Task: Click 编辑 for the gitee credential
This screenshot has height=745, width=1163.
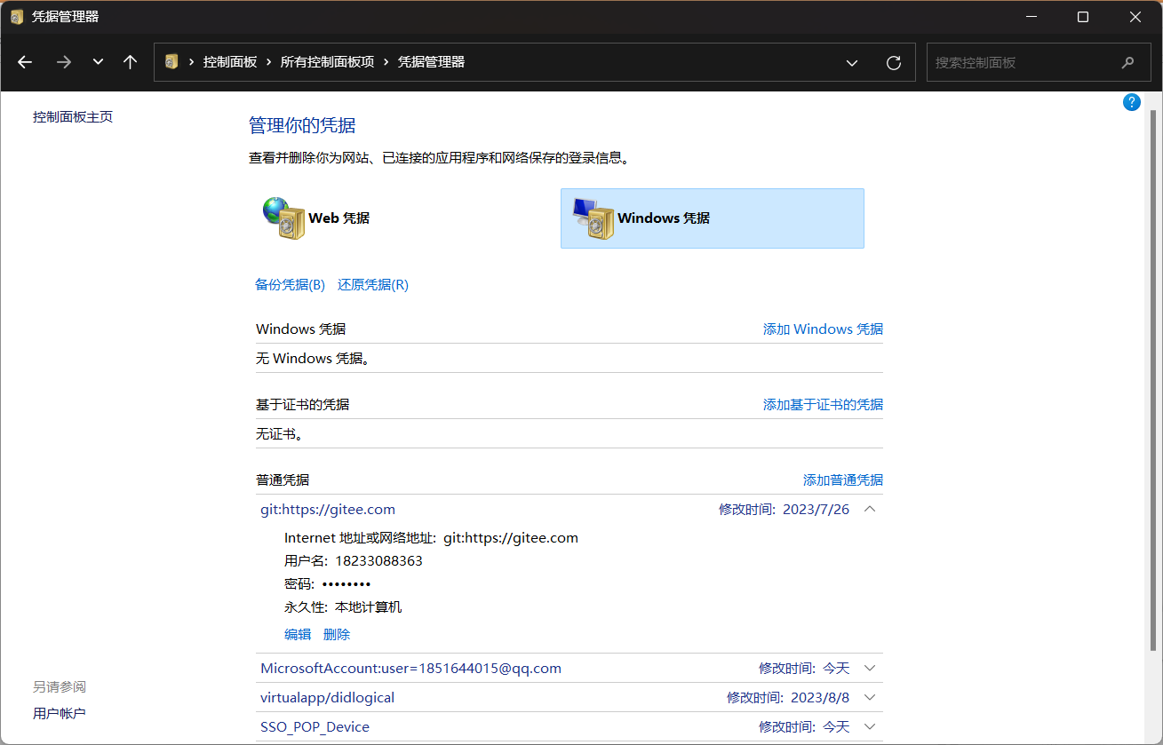Action: [x=298, y=635]
